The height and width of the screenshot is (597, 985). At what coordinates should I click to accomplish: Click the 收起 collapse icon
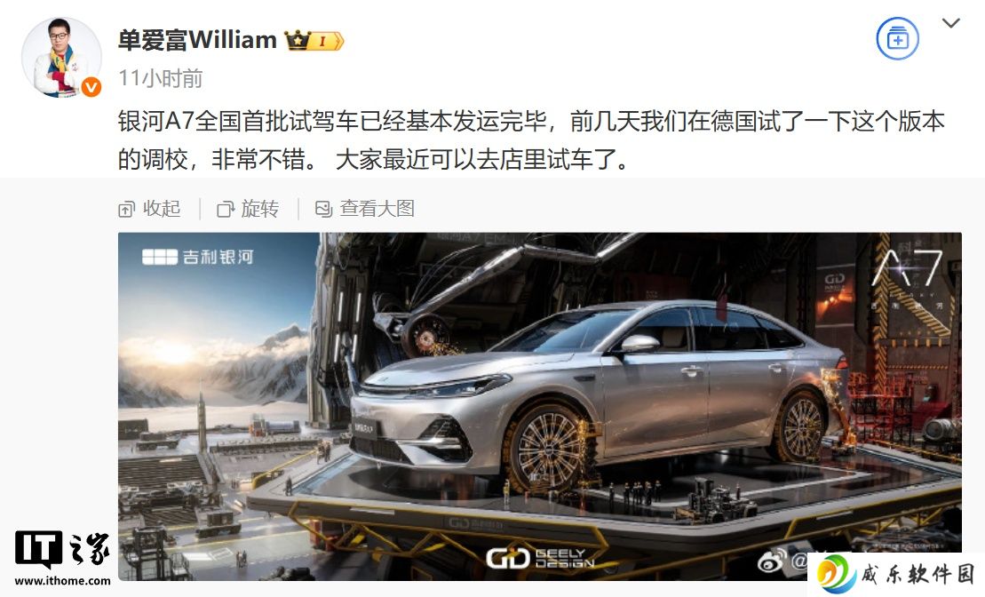coord(126,210)
